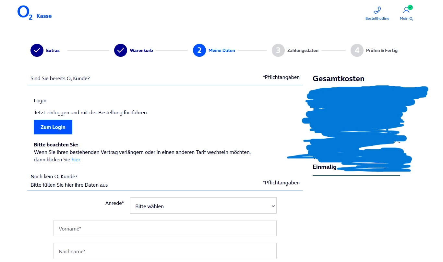Viewport: 443px width, 262px height.
Task: Click the 'Bitte füllen Sie hier ihre Daten aus' text
Action: [x=69, y=185]
